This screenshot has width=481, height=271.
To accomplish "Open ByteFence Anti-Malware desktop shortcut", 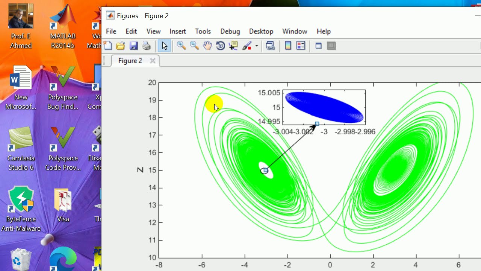I will pos(21,209).
